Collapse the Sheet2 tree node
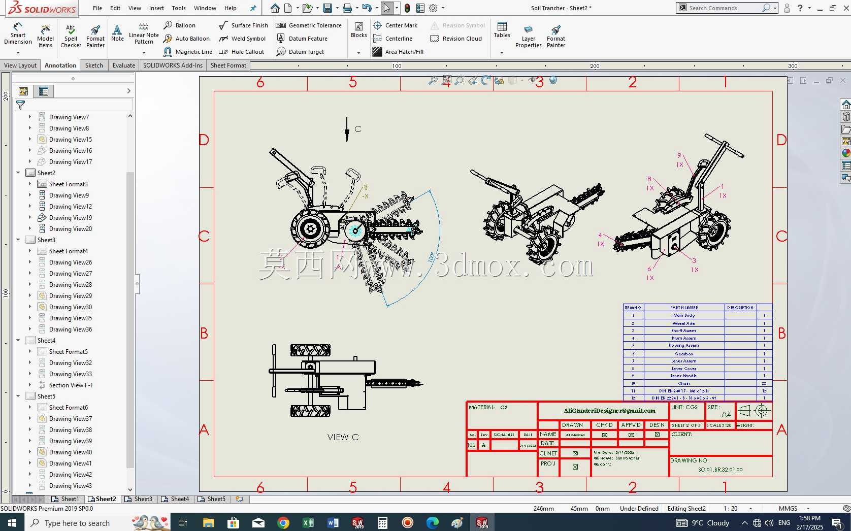The width and height of the screenshot is (851, 531). [x=18, y=173]
